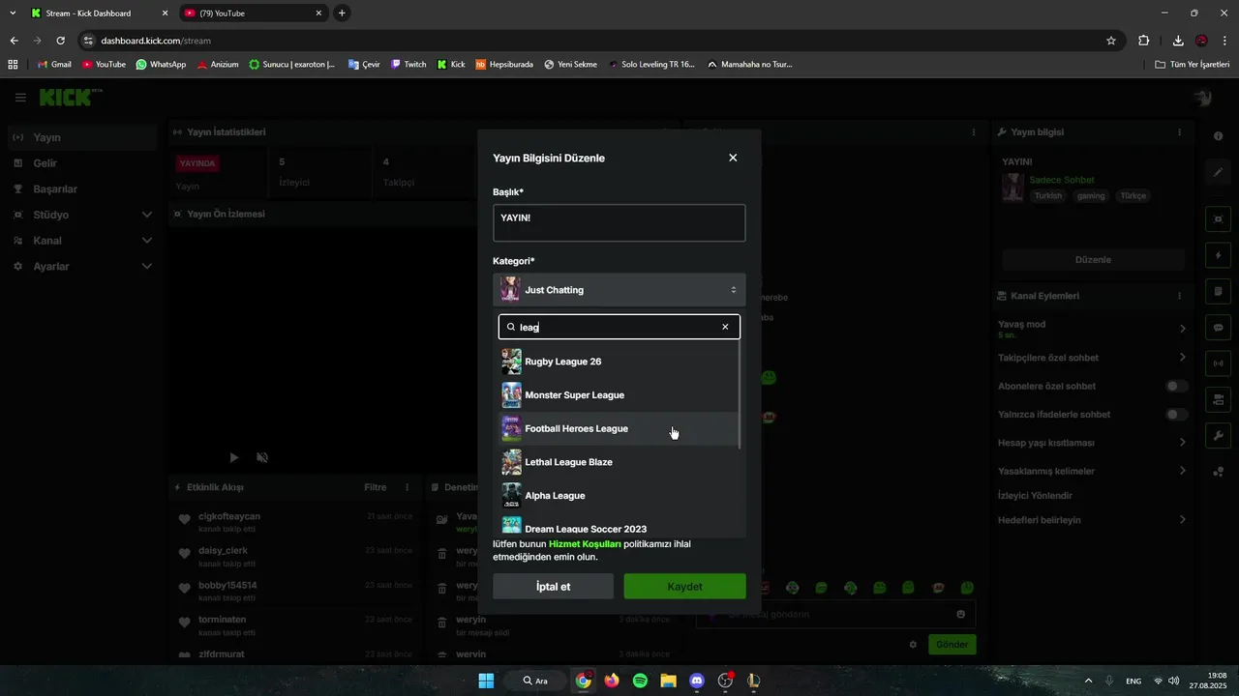Open the browser extensions icon

pos(1144,41)
